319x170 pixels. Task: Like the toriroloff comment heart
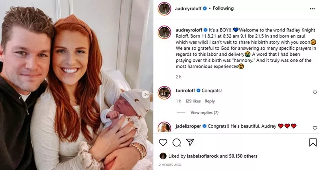pyautogui.click(x=315, y=92)
